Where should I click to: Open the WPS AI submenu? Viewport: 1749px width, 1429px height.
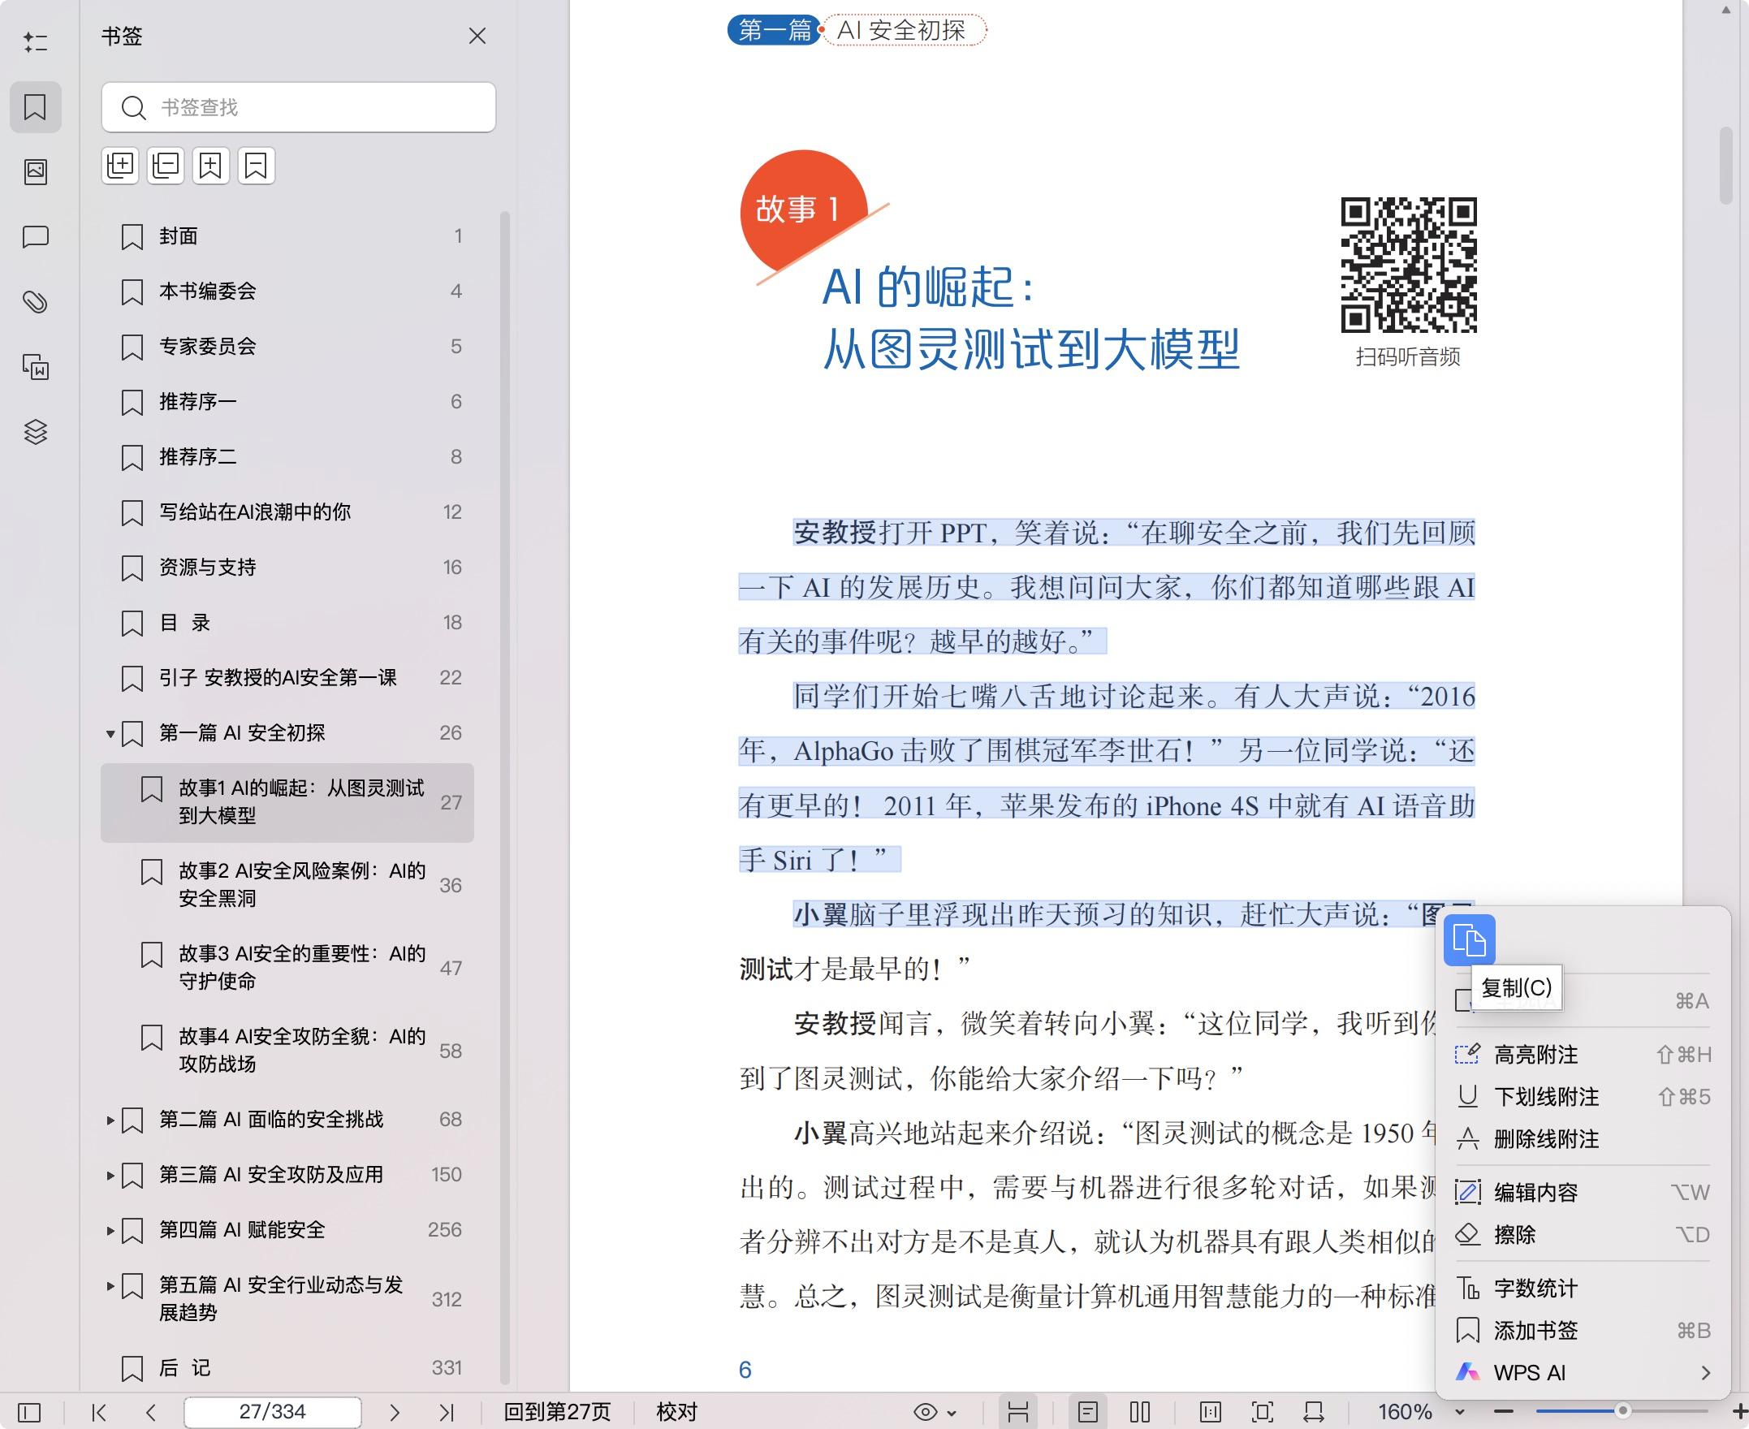(1583, 1373)
